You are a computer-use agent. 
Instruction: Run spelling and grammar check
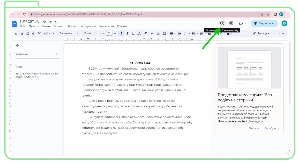coord(33,34)
